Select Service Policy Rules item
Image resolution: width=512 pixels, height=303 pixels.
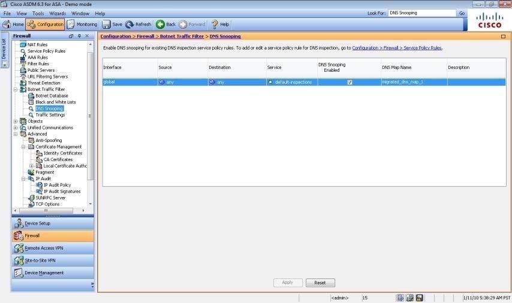46,51
